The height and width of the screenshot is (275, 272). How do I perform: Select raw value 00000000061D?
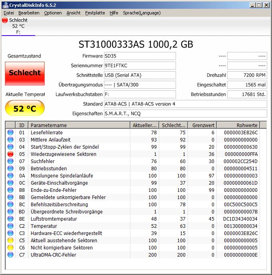pos(240,183)
